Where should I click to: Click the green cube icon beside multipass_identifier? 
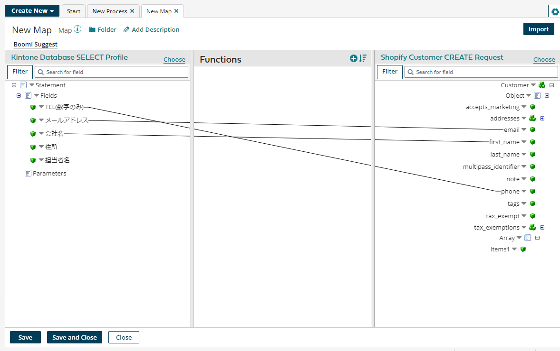pos(532,167)
